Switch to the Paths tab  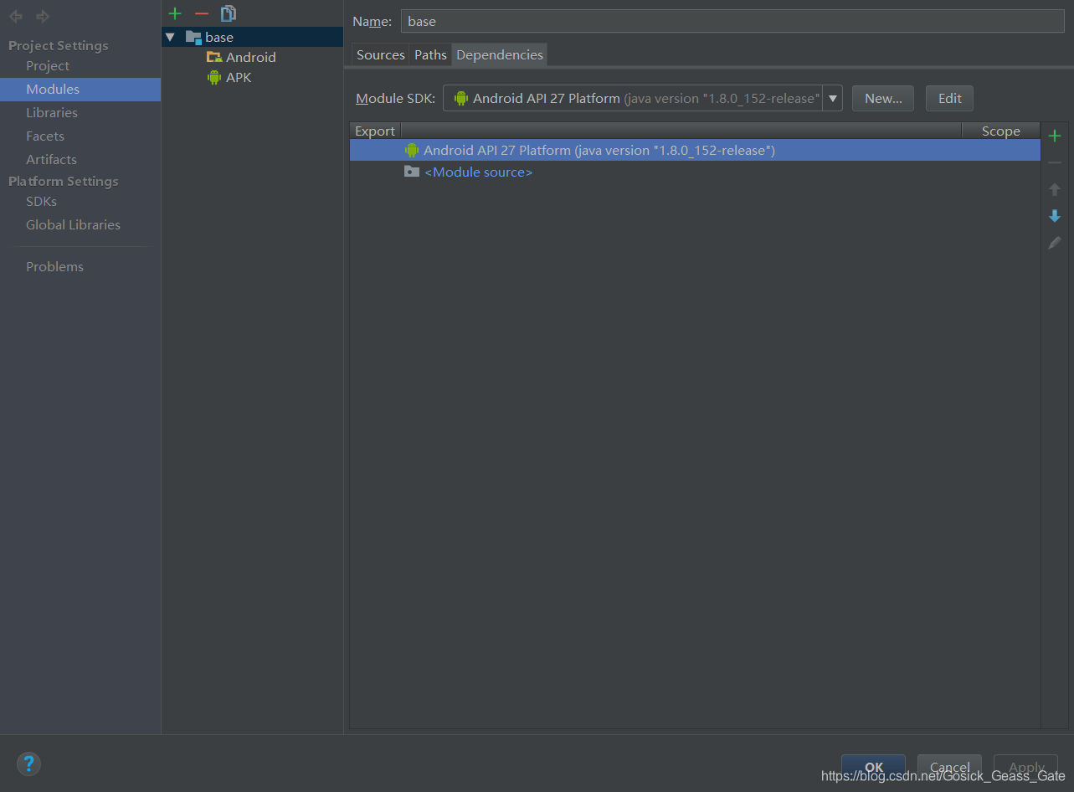(x=430, y=54)
